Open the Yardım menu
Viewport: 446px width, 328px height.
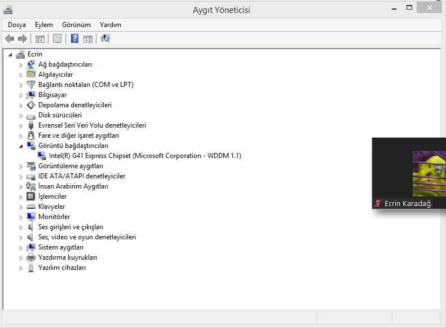tap(111, 25)
